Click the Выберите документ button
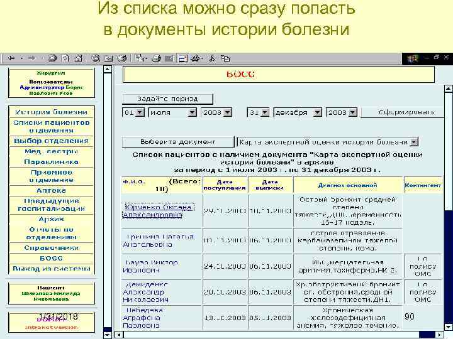This screenshot has height=339, width=453. [177, 142]
